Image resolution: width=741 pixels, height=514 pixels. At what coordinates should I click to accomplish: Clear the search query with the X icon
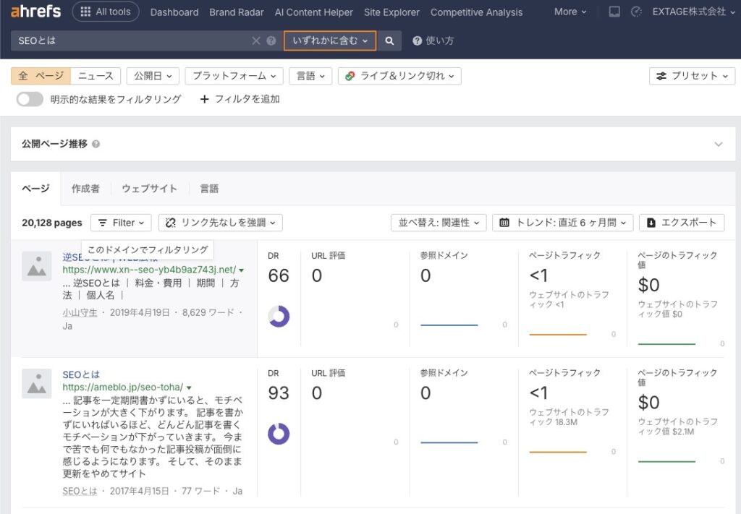256,40
